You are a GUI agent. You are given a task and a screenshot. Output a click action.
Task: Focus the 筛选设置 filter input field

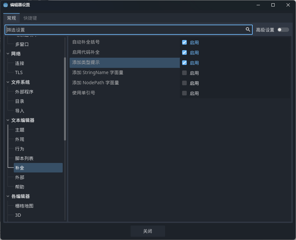pyautogui.click(x=125, y=30)
